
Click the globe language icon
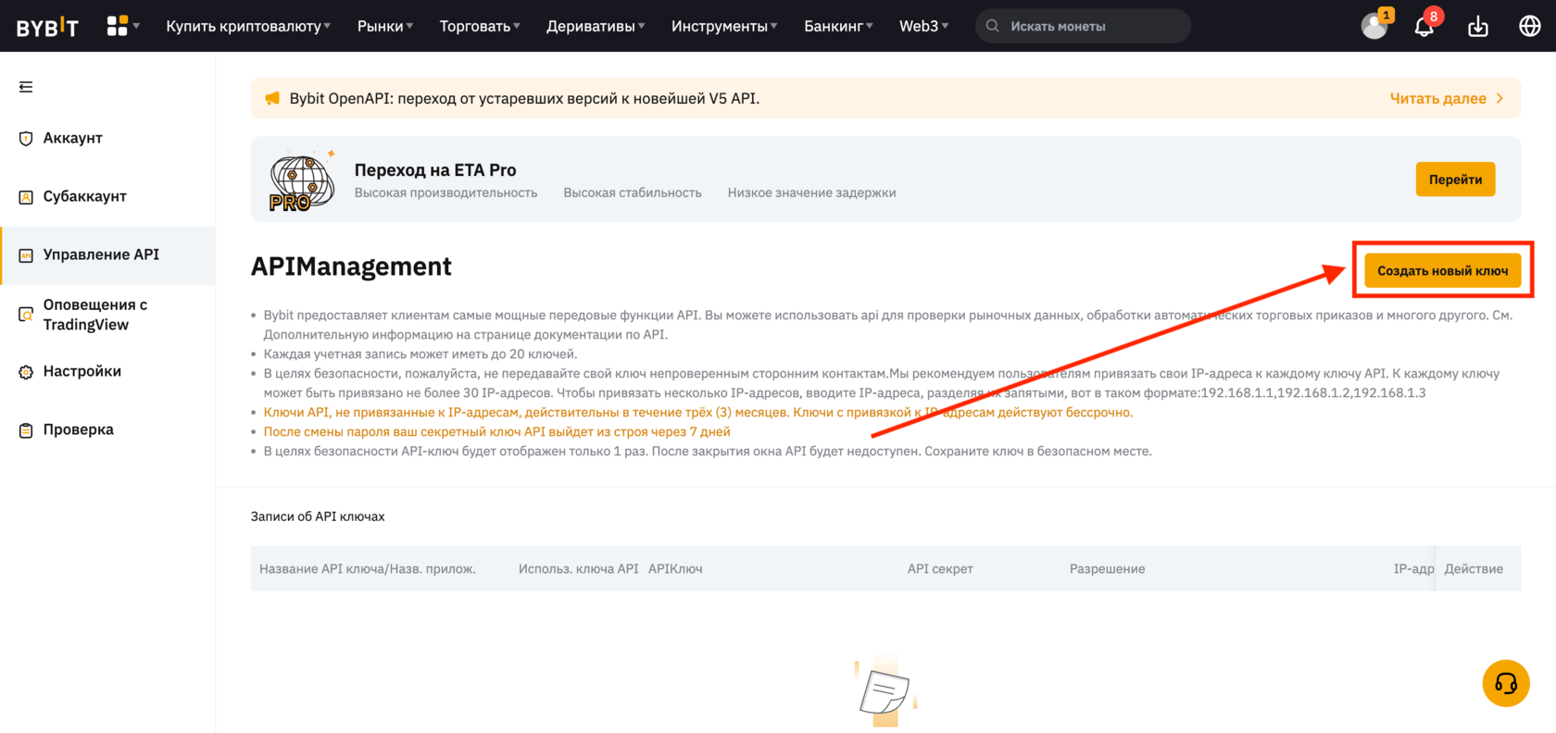click(x=1530, y=26)
